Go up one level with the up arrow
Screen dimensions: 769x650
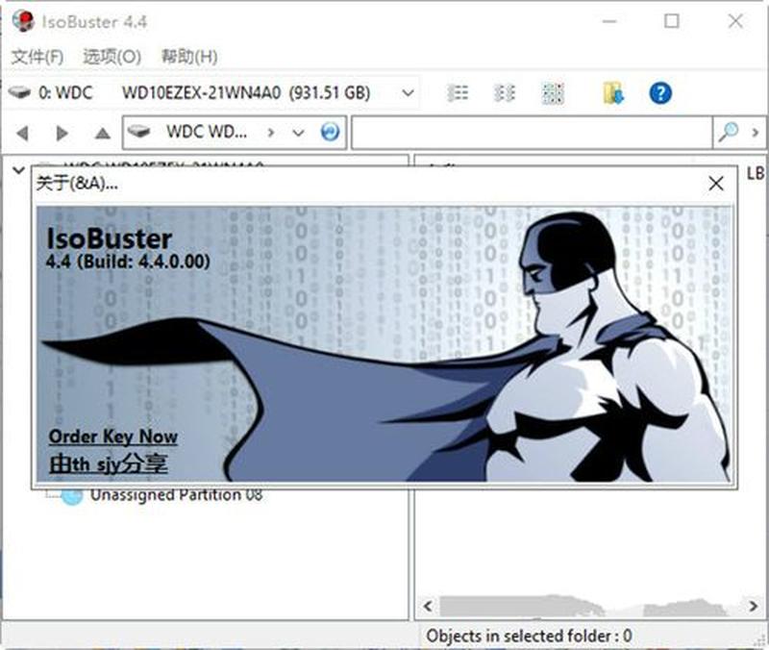click(102, 133)
